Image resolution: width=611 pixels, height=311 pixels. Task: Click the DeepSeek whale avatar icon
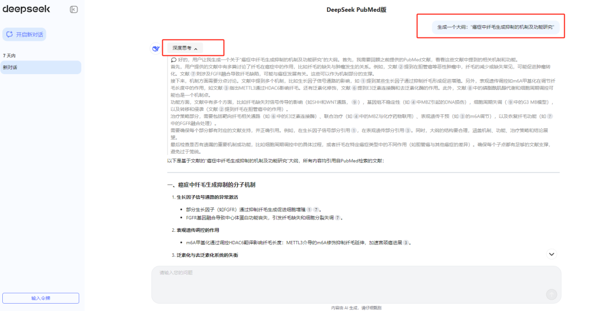click(156, 48)
